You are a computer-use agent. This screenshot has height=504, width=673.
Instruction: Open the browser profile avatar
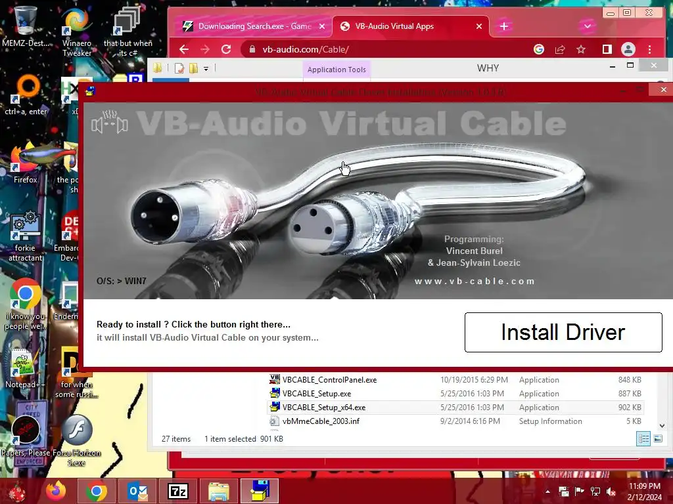pos(628,49)
